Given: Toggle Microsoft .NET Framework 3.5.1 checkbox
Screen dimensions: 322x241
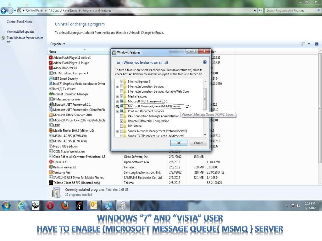Looking at the screenshot, I should (121, 101).
